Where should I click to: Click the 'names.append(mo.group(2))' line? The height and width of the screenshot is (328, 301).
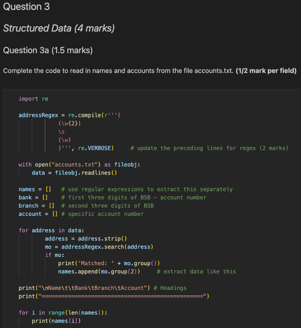(99, 272)
